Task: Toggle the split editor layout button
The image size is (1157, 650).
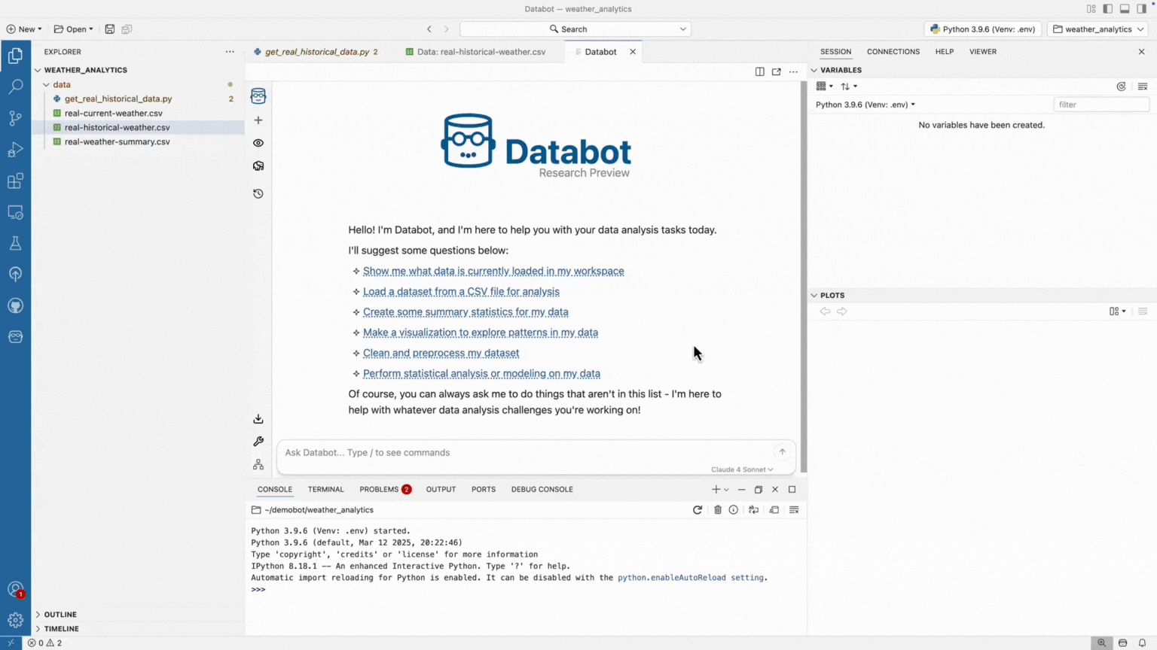Action: (759, 72)
